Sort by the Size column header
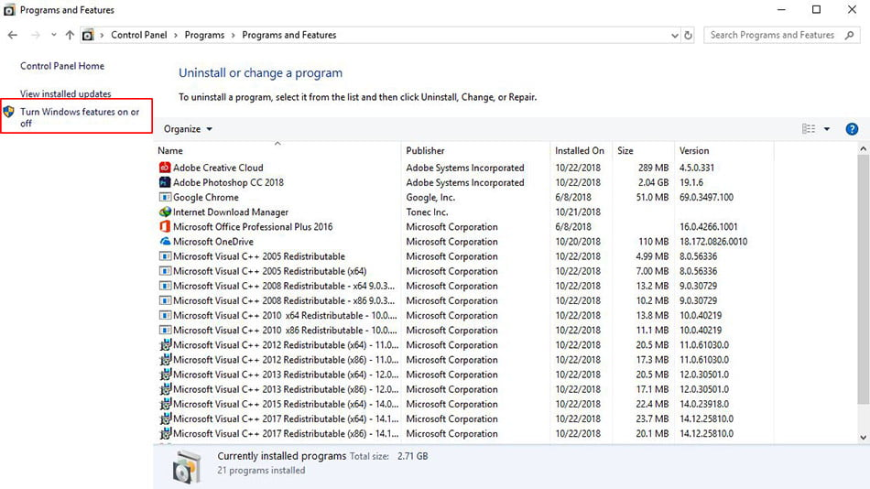 (x=644, y=150)
